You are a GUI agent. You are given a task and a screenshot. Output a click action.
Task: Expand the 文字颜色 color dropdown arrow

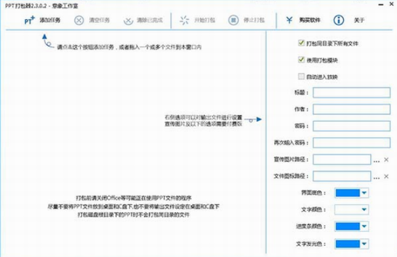tap(364, 209)
